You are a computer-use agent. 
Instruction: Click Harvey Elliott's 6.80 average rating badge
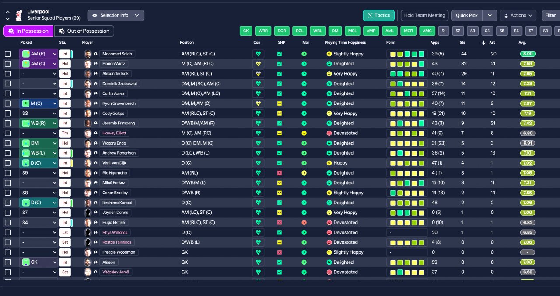point(528,133)
